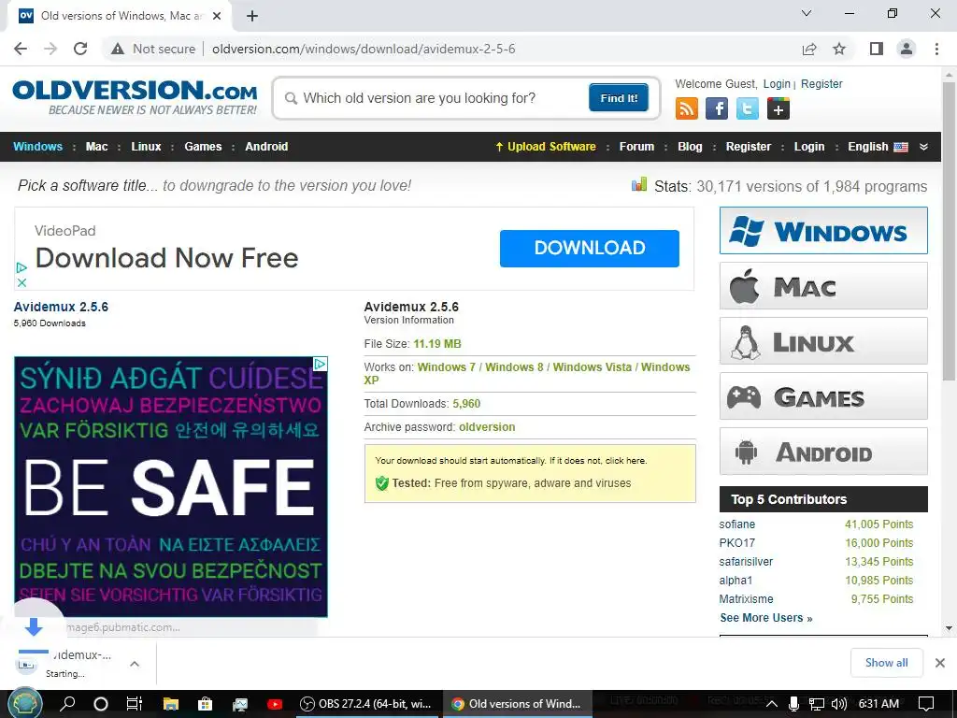Click the VideoPad ad DOWNLOAD button
The image size is (957, 718).
tap(589, 248)
